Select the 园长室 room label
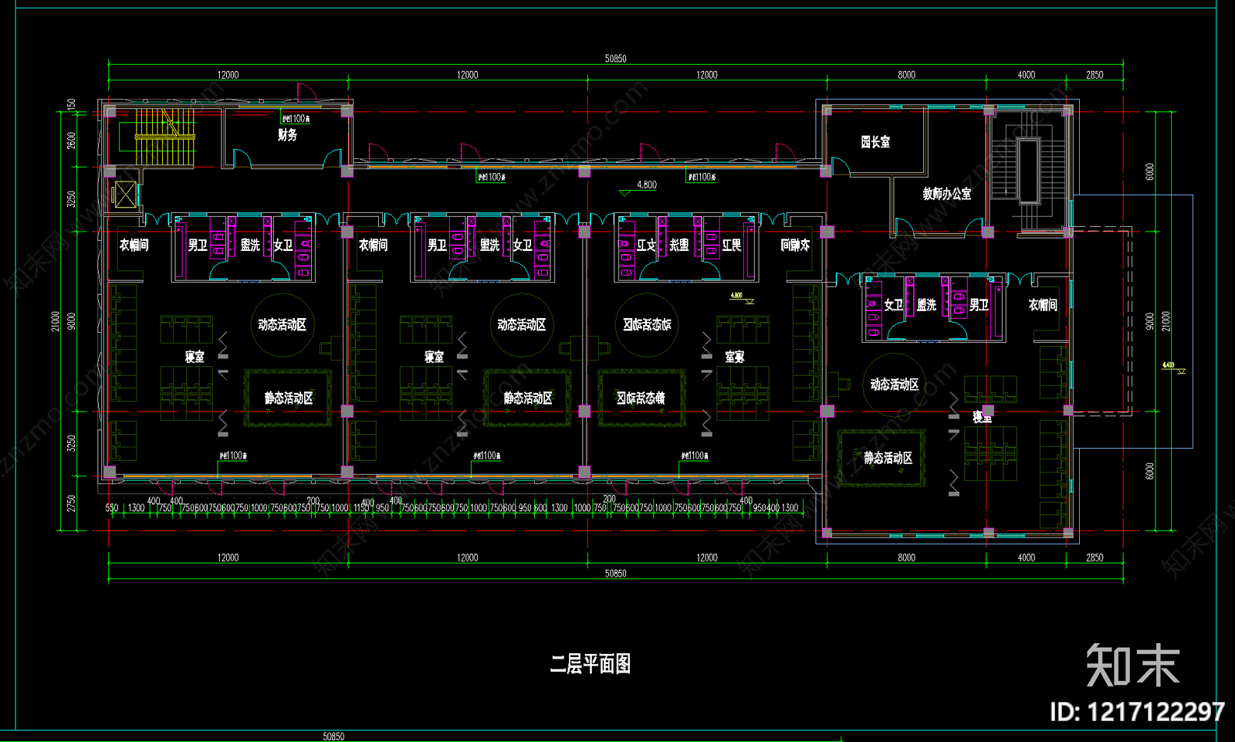 tap(875, 142)
